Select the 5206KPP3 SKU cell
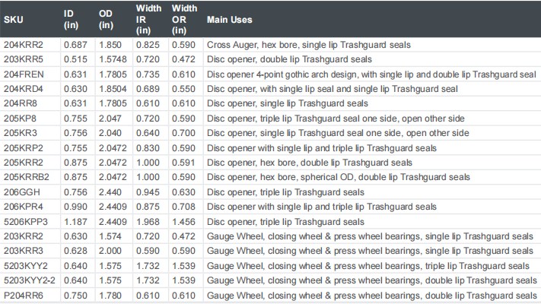 (26, 222)
